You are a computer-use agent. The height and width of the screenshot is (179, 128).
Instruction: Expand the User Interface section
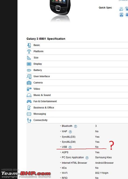[x=42, y=76]
